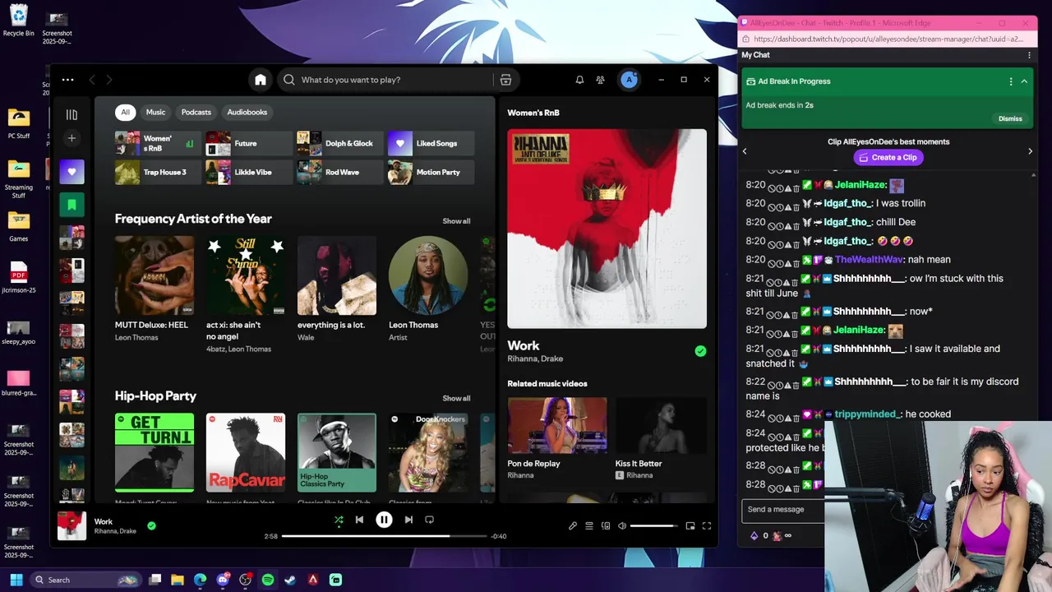Select the All filter chip
The height and width of the screenshot is (592, 1052).
tap(125, 112)
